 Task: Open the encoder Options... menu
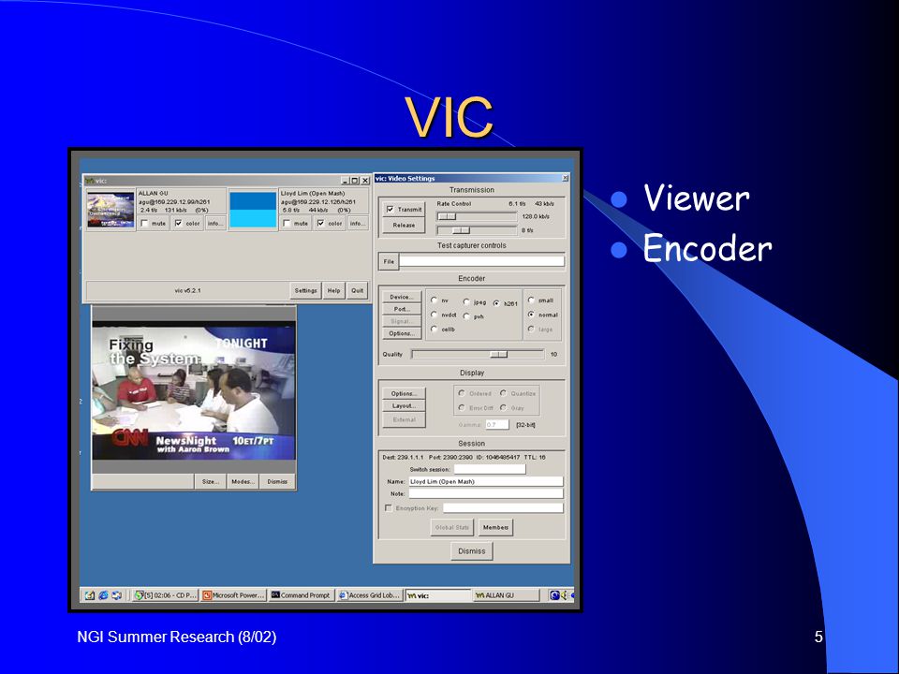[402, 333]
